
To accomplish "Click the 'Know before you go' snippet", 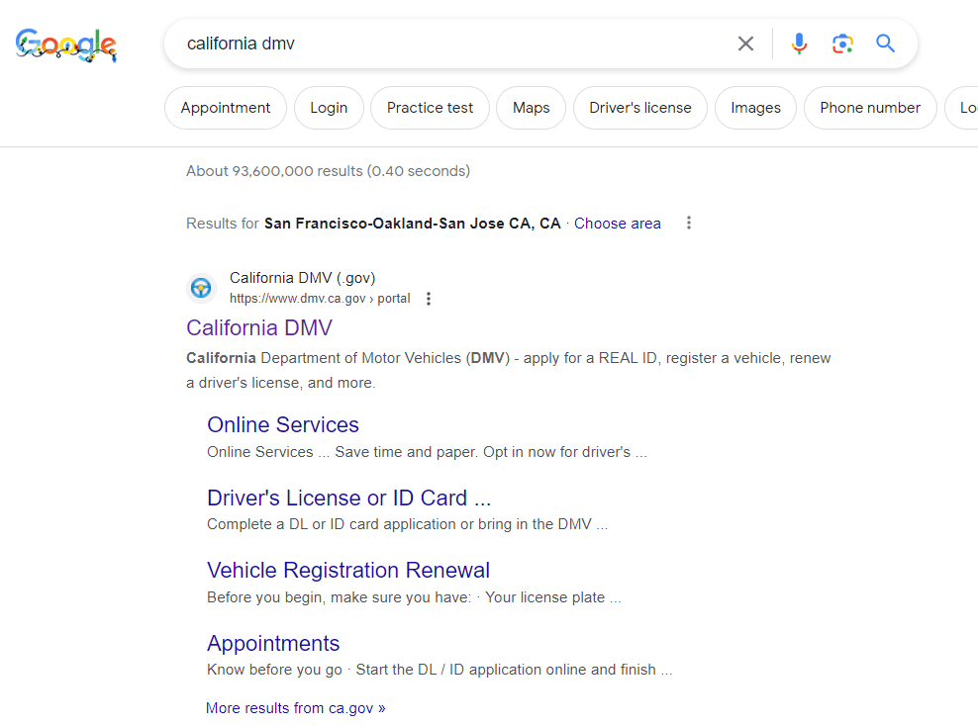I will click(x=440, y=670).
